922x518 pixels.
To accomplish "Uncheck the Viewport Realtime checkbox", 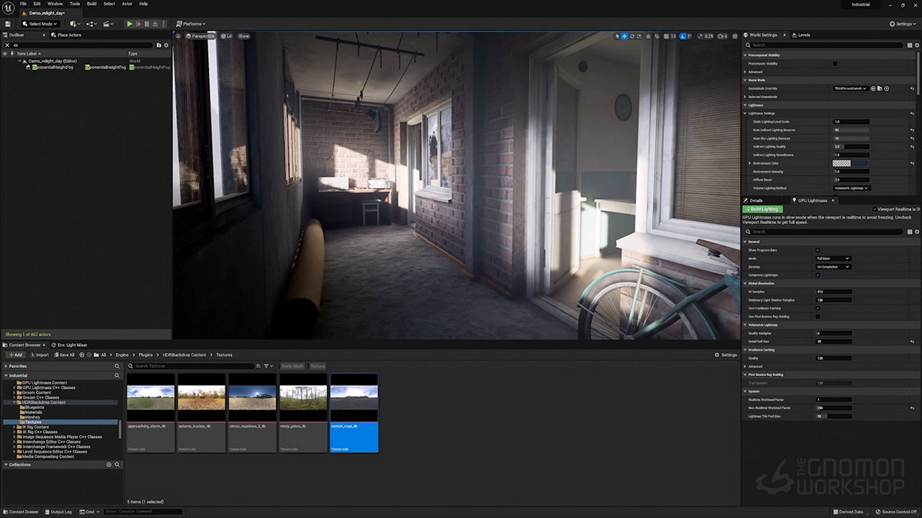I will click(x=874, y=209).
